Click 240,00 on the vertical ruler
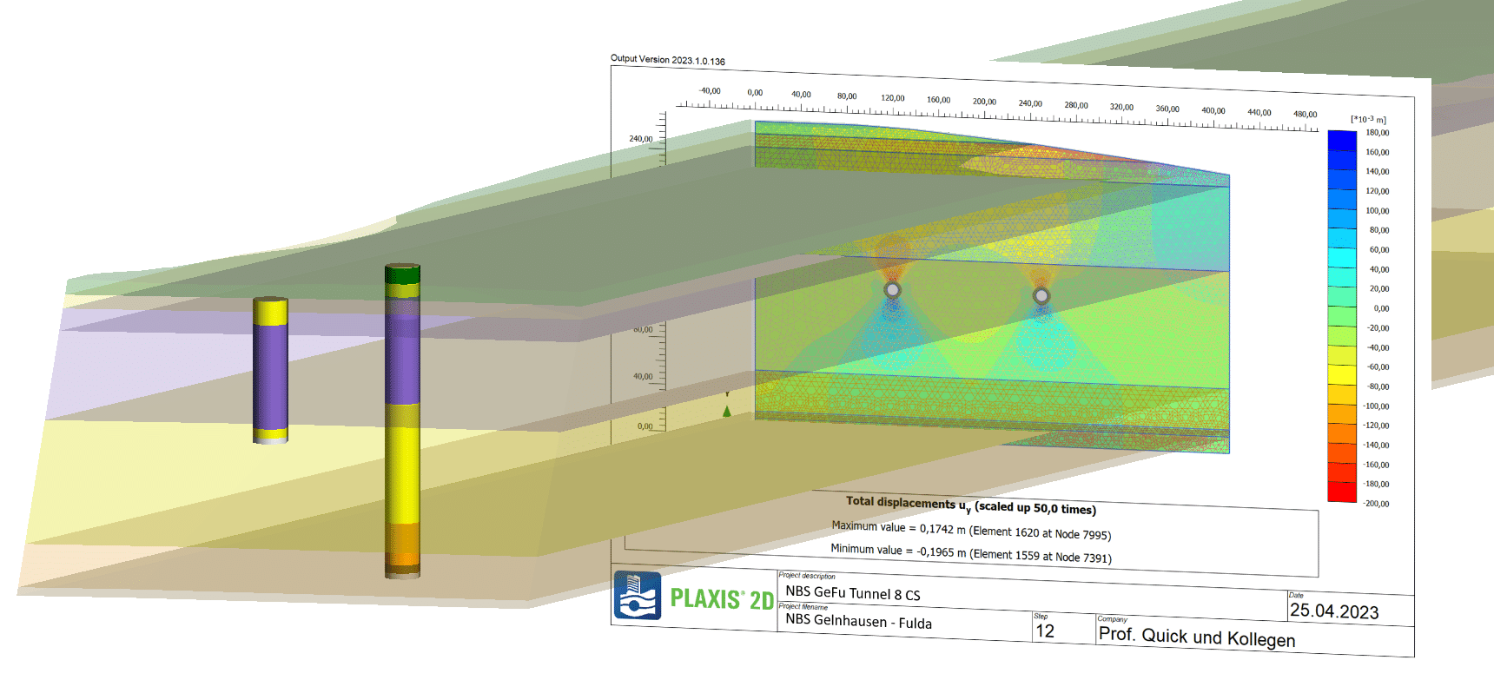Image resolution: width=1494 pixels, height=680 pixels. point(641,139)
